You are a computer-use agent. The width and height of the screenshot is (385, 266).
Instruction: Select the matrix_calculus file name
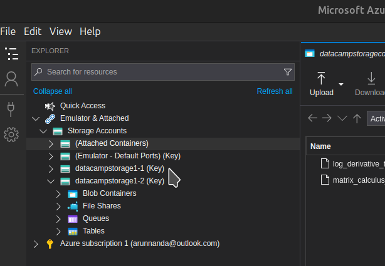coord(359,180)
